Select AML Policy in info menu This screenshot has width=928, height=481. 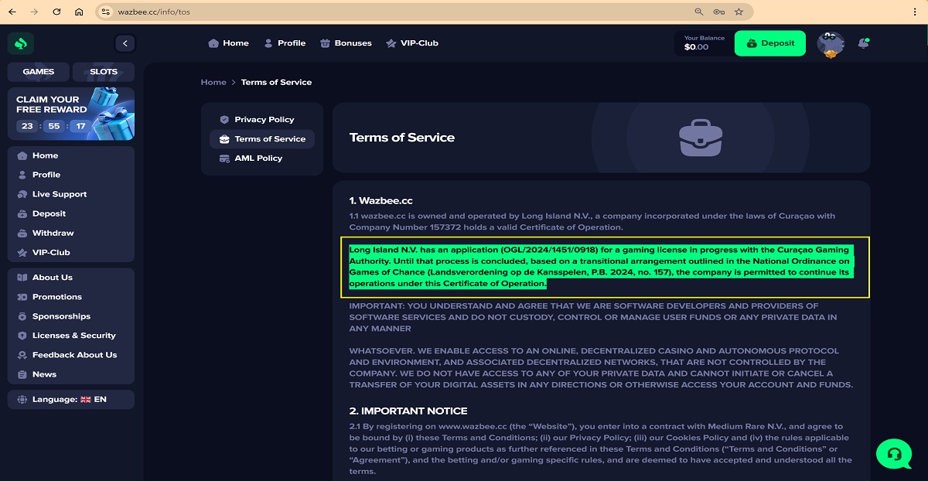258,158
